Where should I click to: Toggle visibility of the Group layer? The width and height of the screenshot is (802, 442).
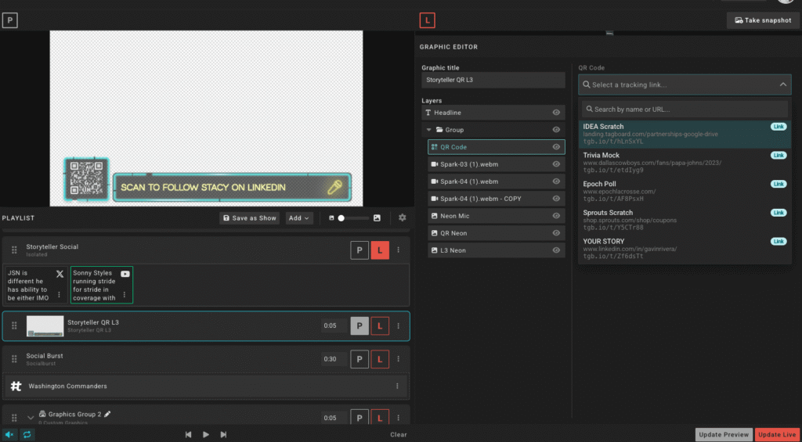[x=556, y=130]
